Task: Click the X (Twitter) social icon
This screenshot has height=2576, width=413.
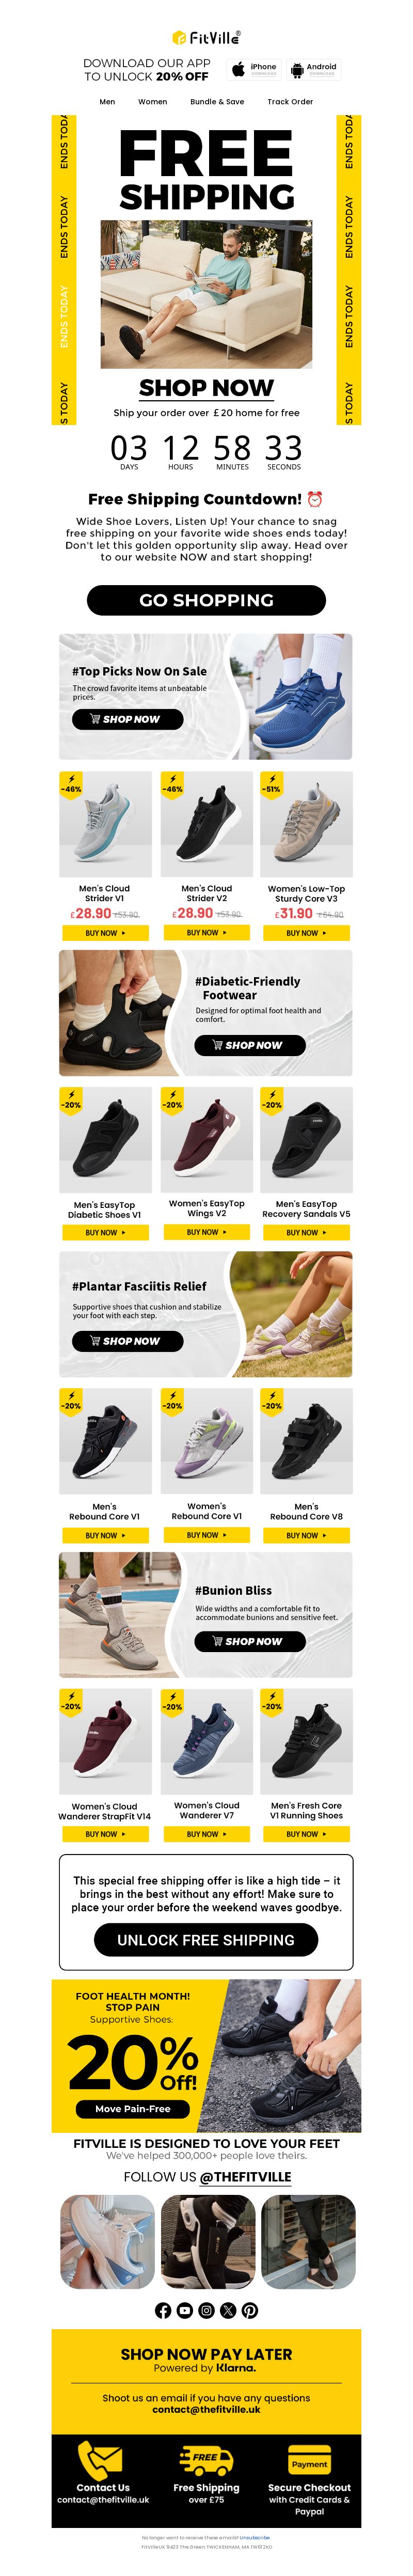Action: coord(228,2310)
